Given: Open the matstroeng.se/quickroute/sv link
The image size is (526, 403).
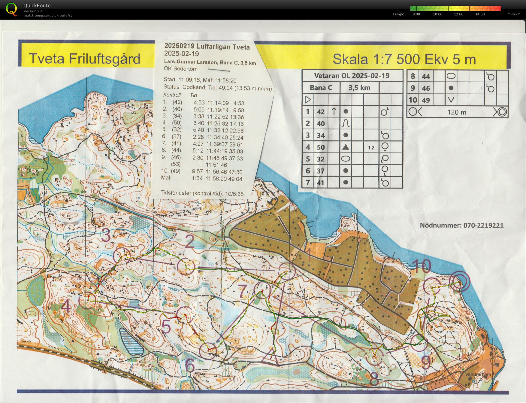Looking at the screenshot, I should [48, 16].
